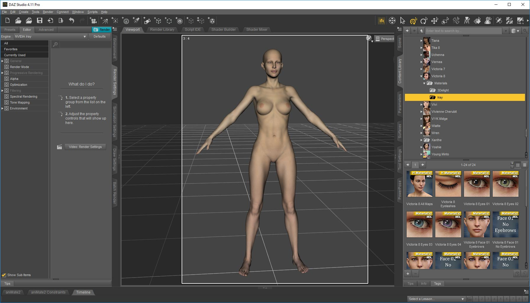
Task: Collapse the Materials folder under Victoria 8
Action: [424, 83]
